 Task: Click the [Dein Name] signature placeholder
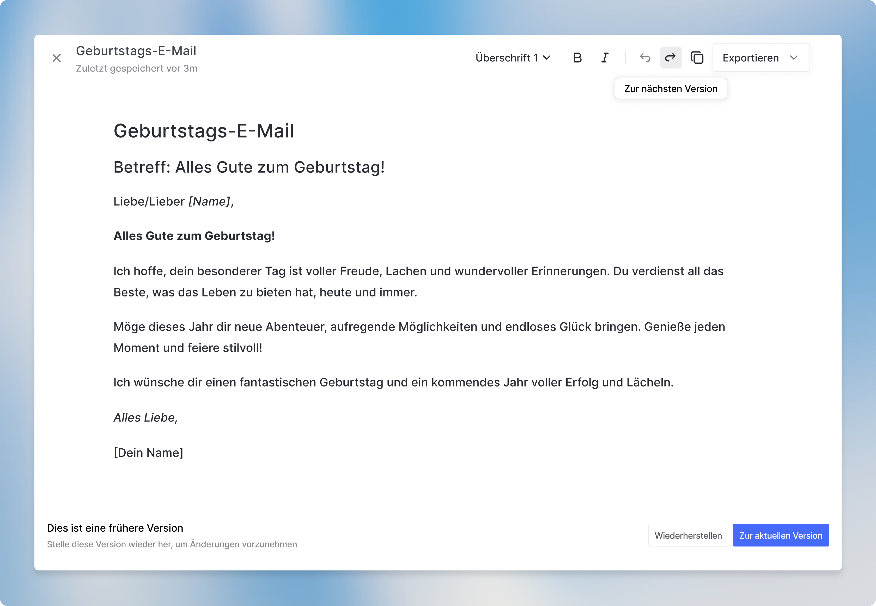tap(148, 453)
